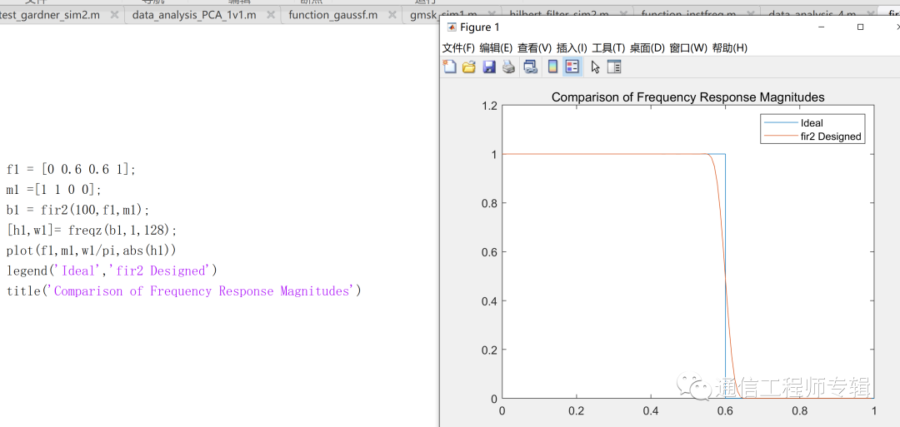Viewport: 900px width, 427px height.
Task: Open the 窗口(W) menu
Action: pos(688,48)
